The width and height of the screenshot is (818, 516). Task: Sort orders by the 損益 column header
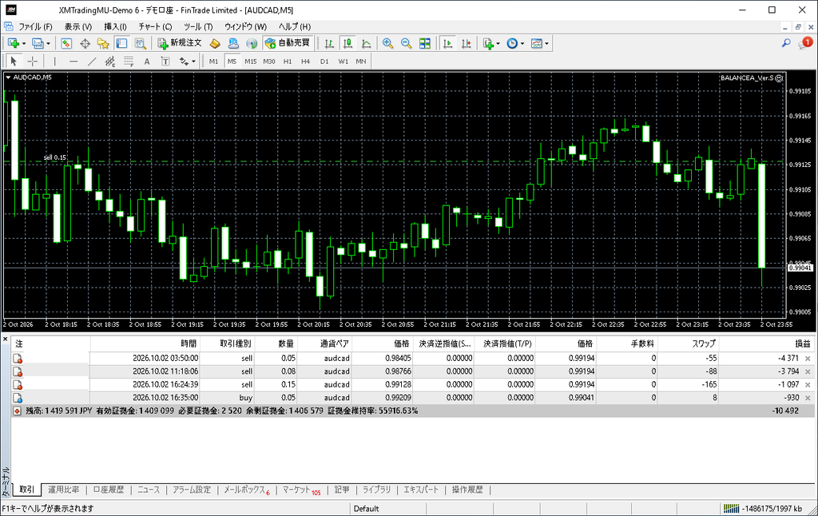[x=803, y=343]
